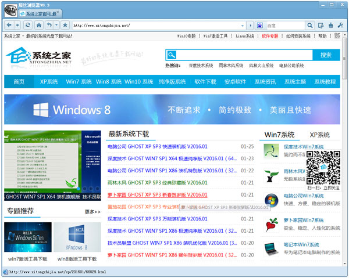The height and width of the screenshot is (278, 349).
Task: Click into the URL address field
Action: pos(156,26)
